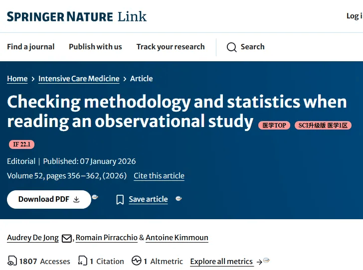Open Explore all metrics link
The image size is (363, 270).
(x=221, y=262)
